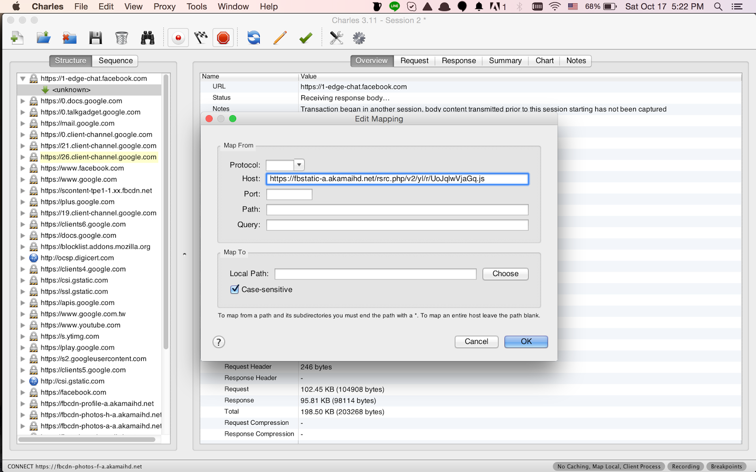Click the globe icon next to http://ocsp.digicert.com
Image resolution: width=756 pixels, height=472 pixels.
[34, 258]
